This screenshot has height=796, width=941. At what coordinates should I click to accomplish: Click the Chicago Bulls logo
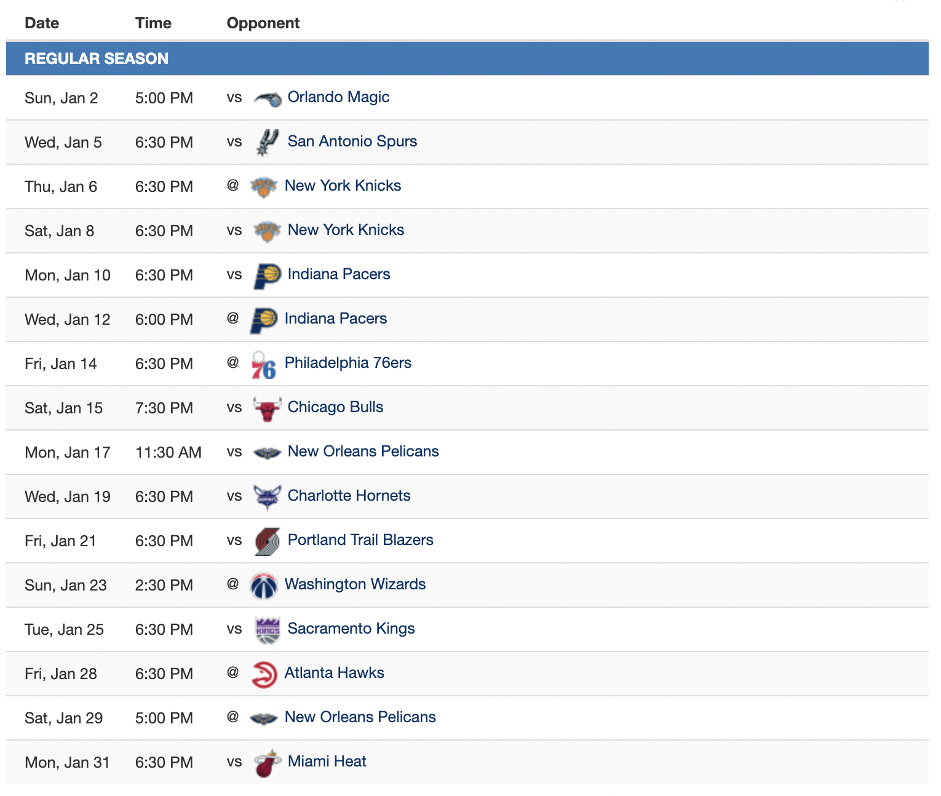pos(268,408)
